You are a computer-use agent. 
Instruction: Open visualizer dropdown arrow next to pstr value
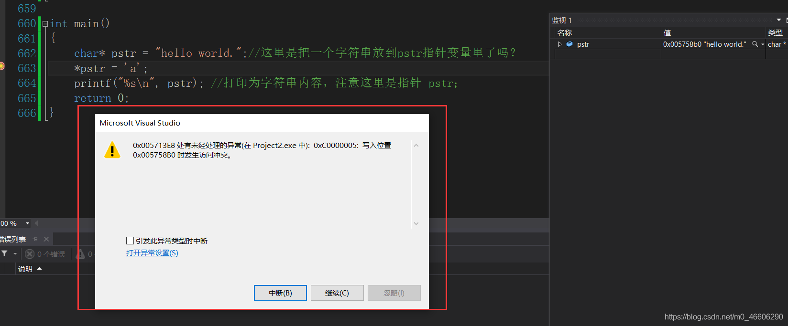(763, 44)
